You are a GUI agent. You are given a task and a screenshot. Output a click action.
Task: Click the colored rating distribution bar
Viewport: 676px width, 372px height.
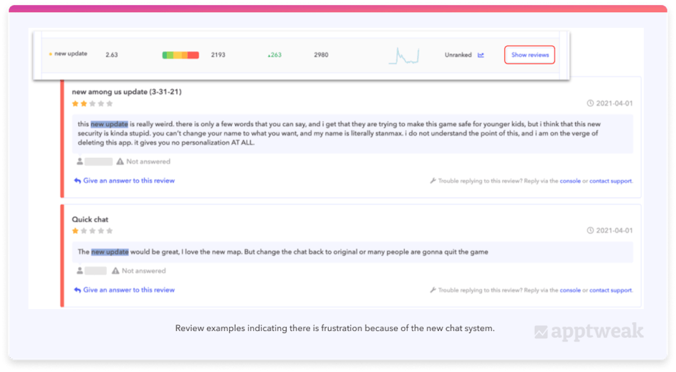[x=180, y=55]
